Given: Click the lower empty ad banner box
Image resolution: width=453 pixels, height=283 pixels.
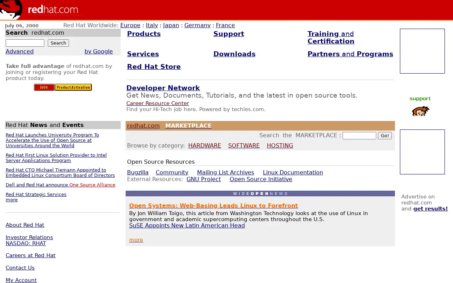Looking at the screenshot, I should [422, 152].
